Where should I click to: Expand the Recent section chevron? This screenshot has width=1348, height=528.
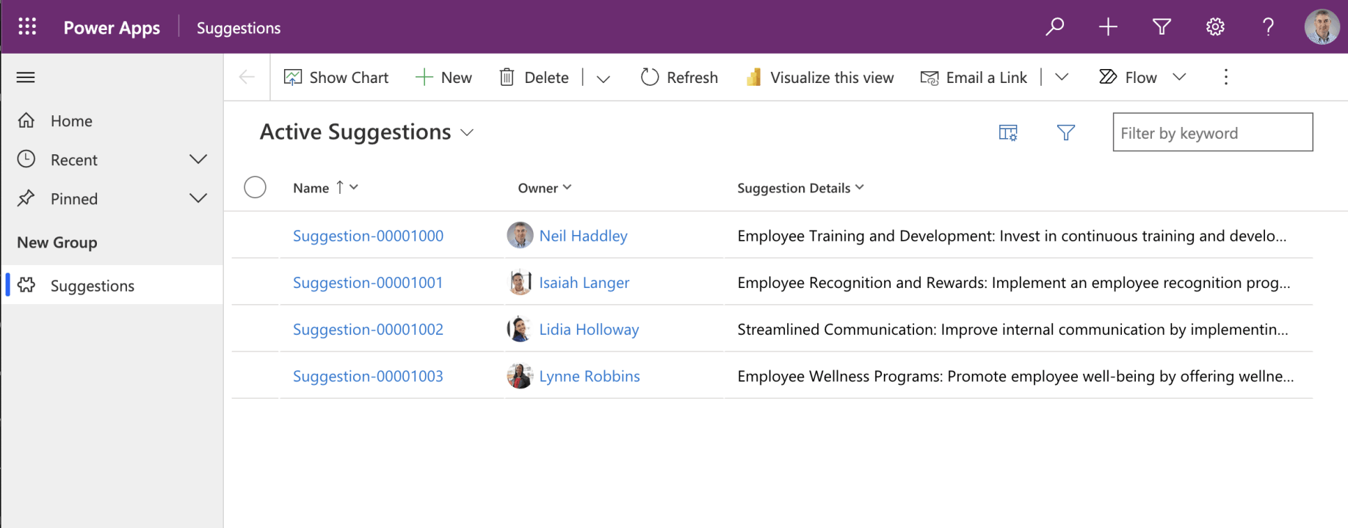(198, 159)
